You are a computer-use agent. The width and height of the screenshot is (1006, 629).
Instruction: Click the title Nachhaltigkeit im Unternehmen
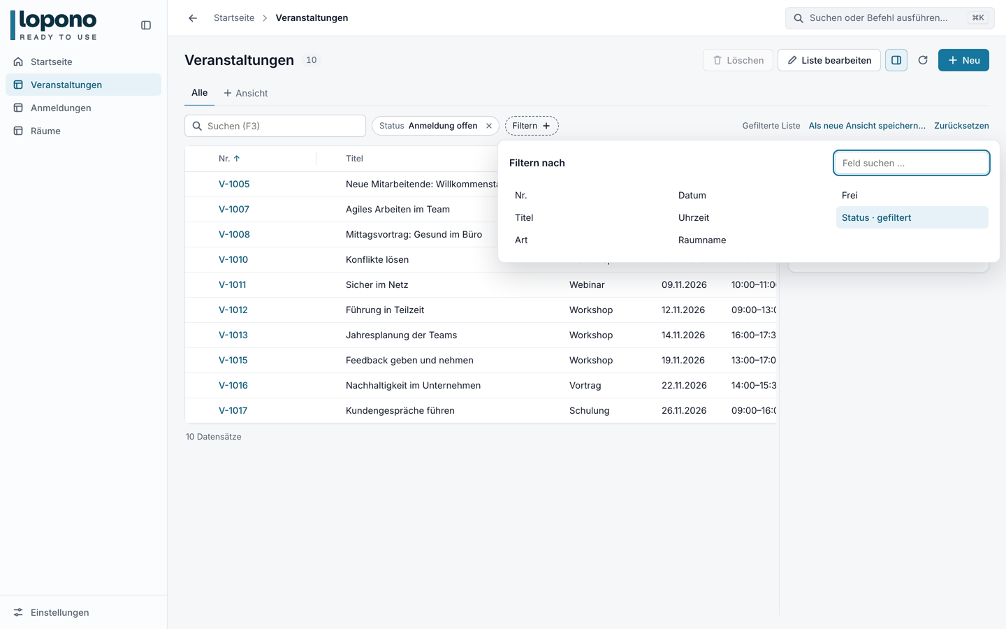[x=413, y=385]
